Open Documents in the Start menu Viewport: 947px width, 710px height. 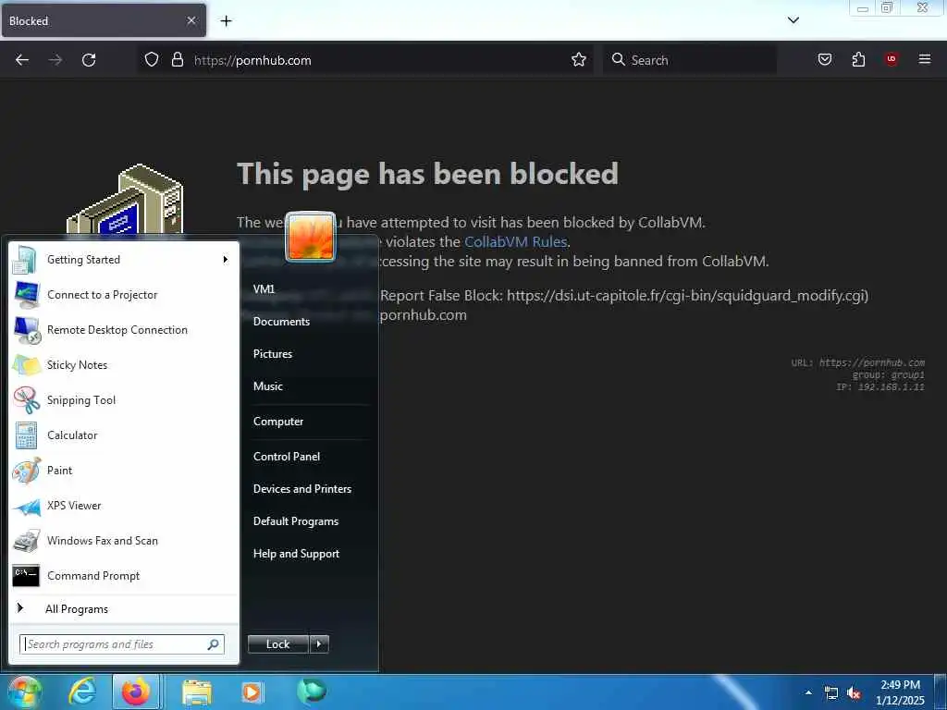tap(281, 322)
